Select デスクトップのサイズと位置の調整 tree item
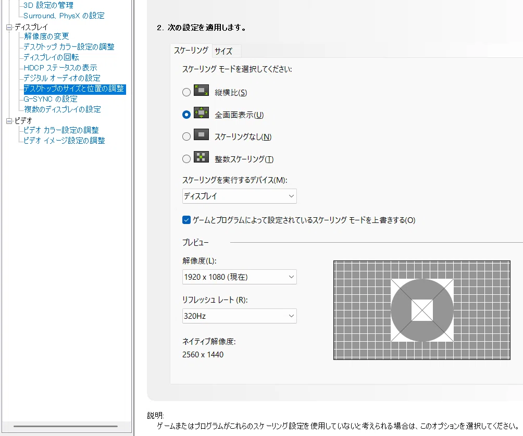 (74, 89)
